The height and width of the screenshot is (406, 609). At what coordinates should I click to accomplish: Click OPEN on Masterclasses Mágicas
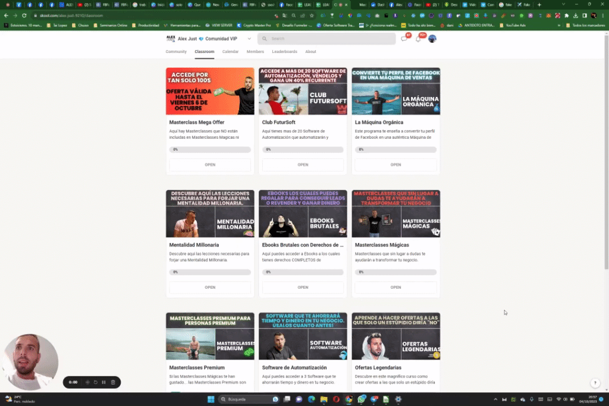pyautogui.click(x=395, y=288)
